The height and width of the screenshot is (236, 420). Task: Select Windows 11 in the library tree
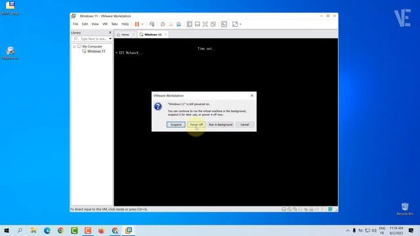click(x=96, y=51)
